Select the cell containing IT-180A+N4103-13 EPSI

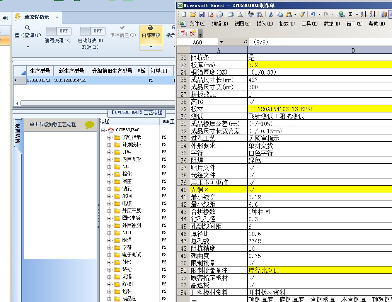(x=320, y=109)
